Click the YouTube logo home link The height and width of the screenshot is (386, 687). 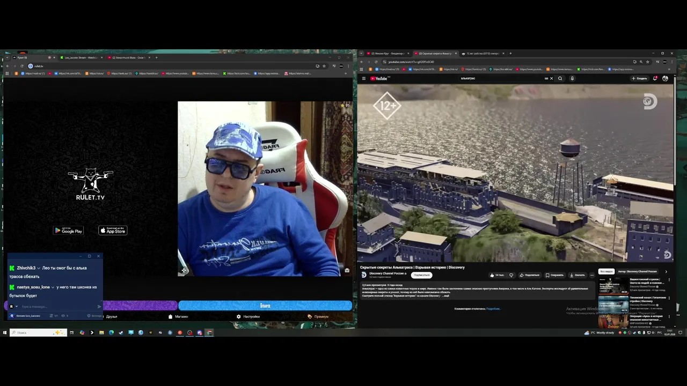[379, 78]
